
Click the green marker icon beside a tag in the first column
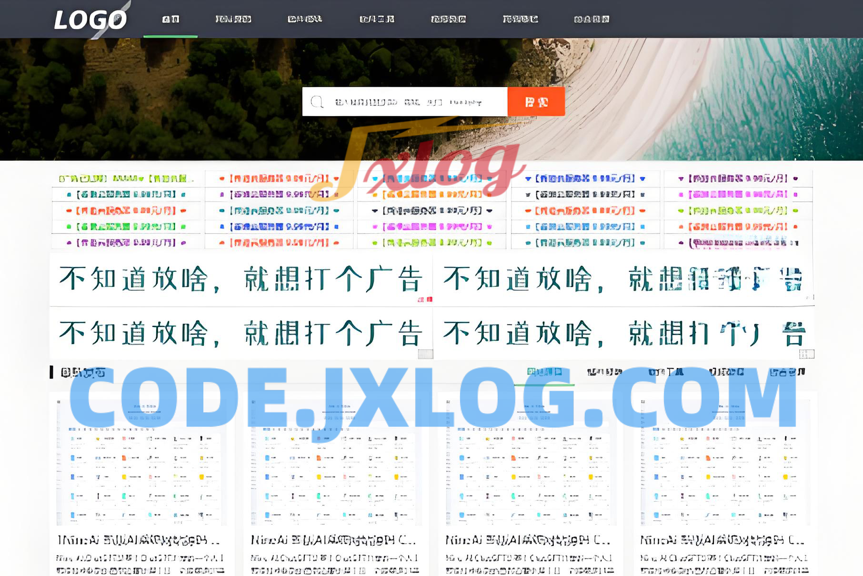point(68,226)
